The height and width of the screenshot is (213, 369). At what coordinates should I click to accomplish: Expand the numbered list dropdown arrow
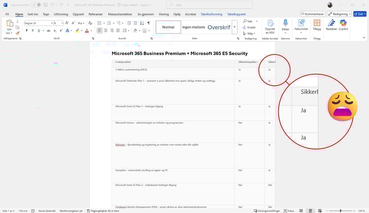tap(114, 23)
